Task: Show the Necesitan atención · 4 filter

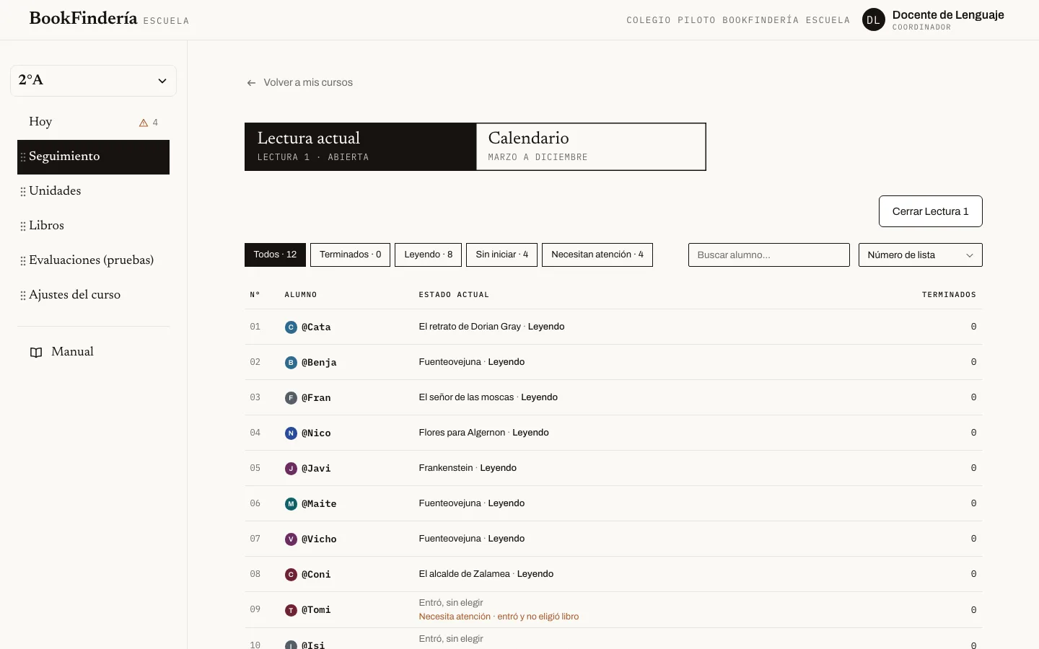Action: (x=597, y=255)
